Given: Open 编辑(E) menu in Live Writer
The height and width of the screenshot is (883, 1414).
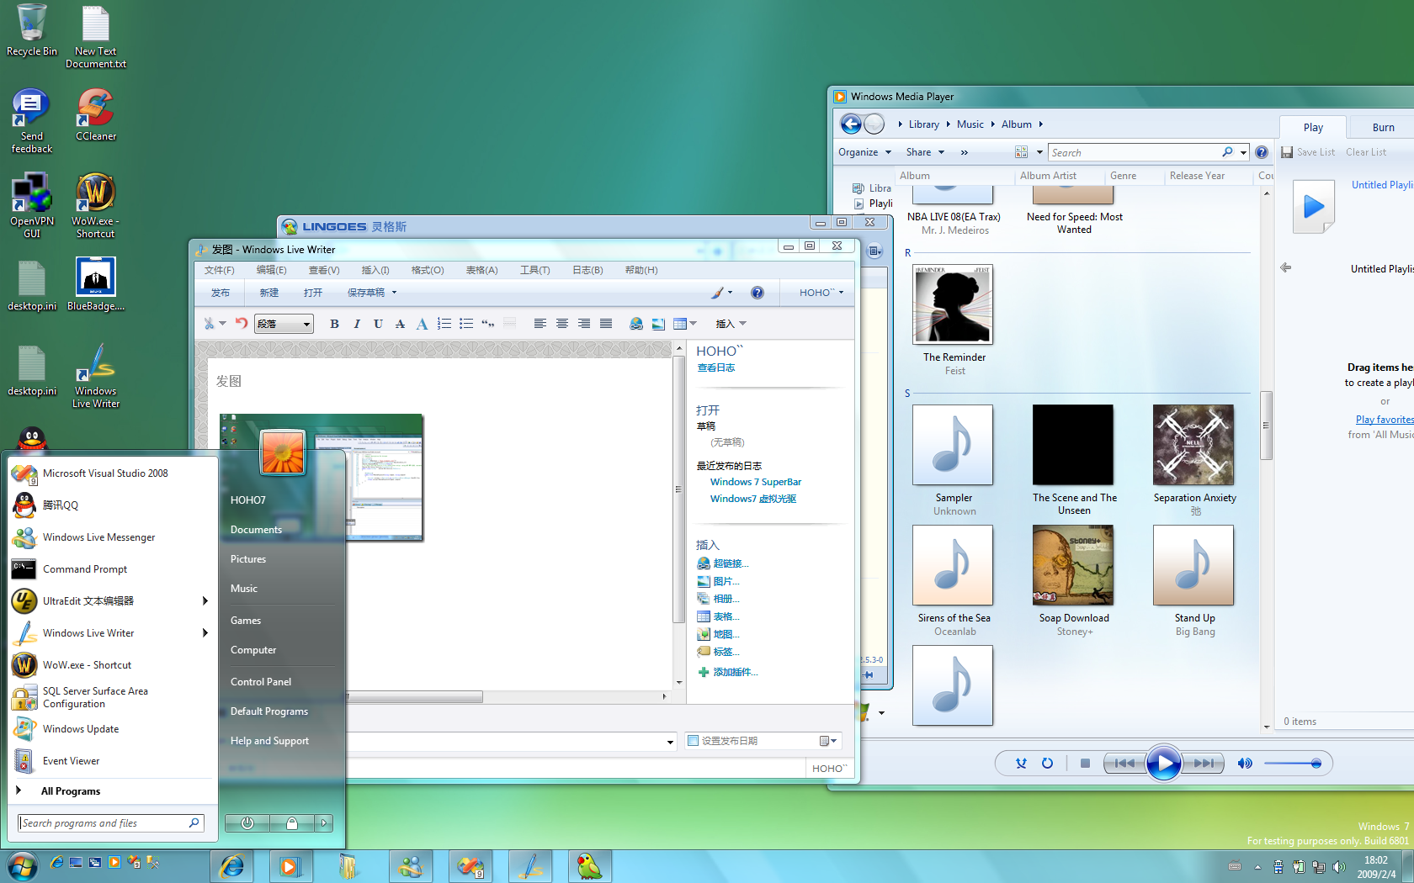Looking at the screenshot, I should [x=271, y=270].
